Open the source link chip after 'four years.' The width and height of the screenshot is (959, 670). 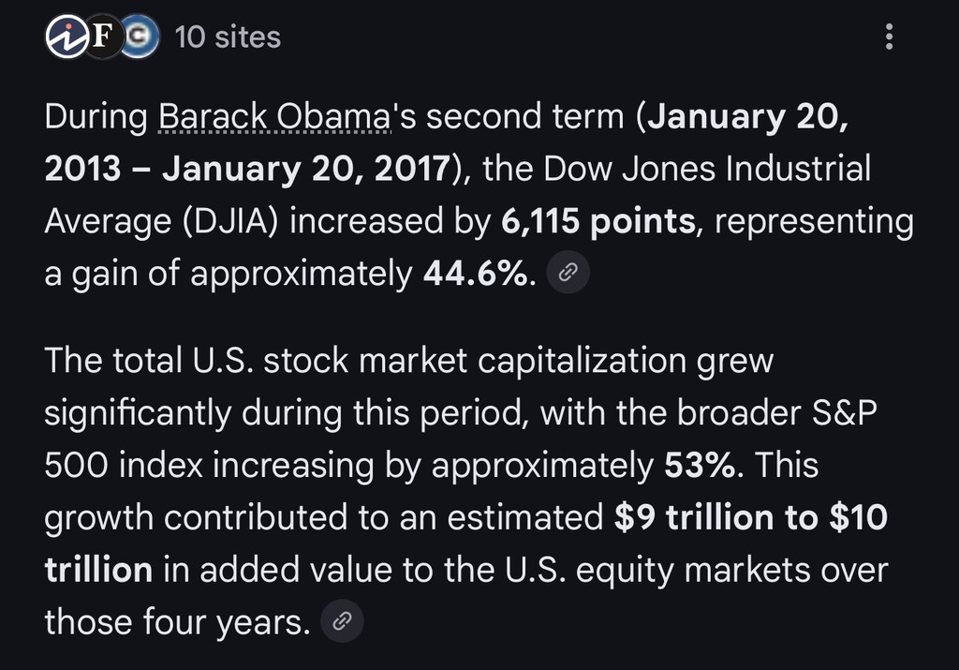click(x=341, y=621)
